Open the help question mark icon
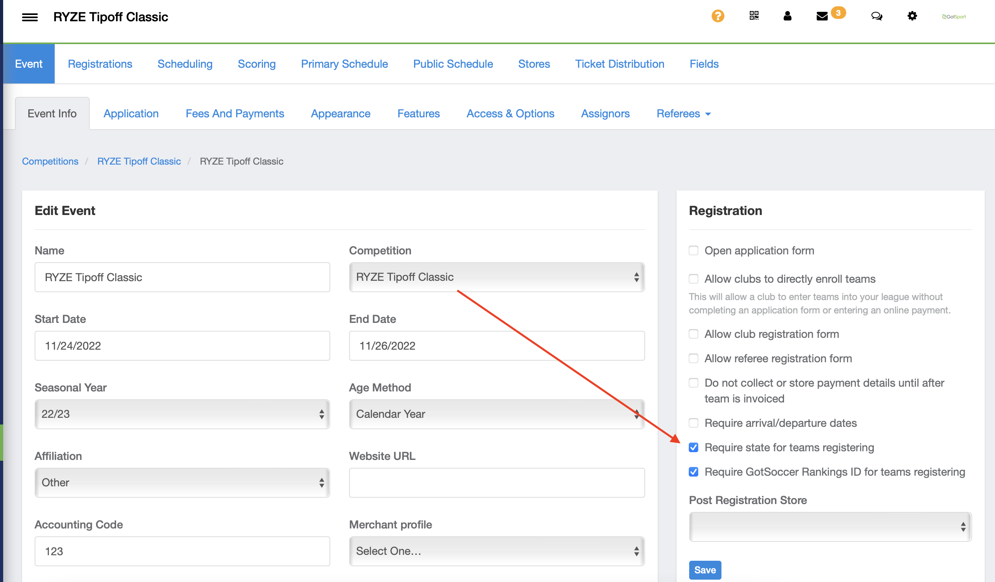 coord(718,16)
